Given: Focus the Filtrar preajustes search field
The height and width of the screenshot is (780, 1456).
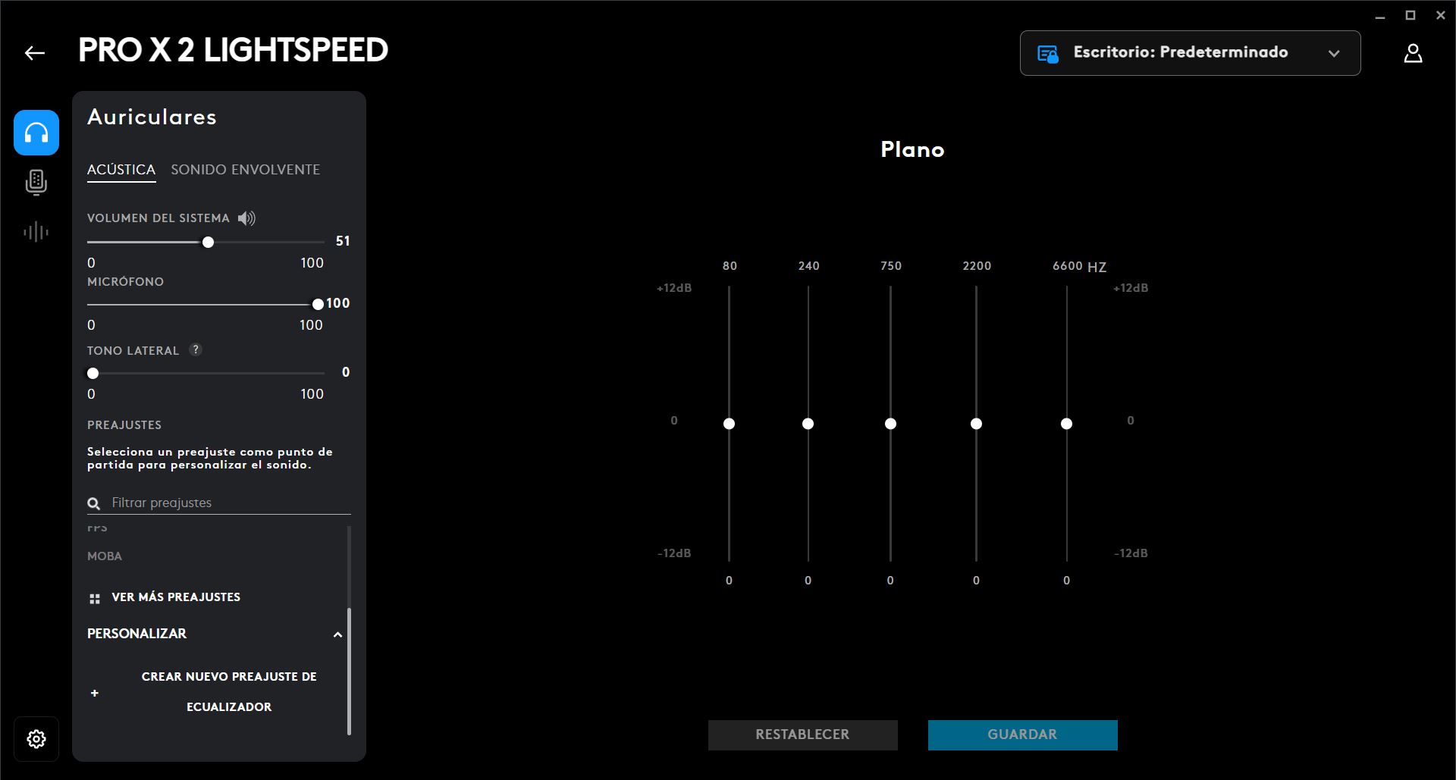Looking at the screenshot, I should [219, 503].
